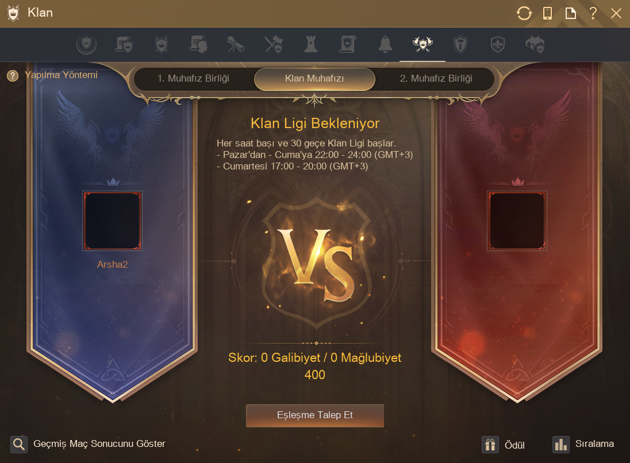Open the Sıralama ranking chart button
This screenshot has height=463, width=630.
(x=583, y=444)
